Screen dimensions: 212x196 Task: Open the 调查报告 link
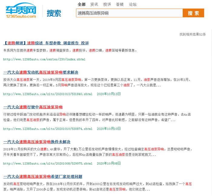coord(71,43)
